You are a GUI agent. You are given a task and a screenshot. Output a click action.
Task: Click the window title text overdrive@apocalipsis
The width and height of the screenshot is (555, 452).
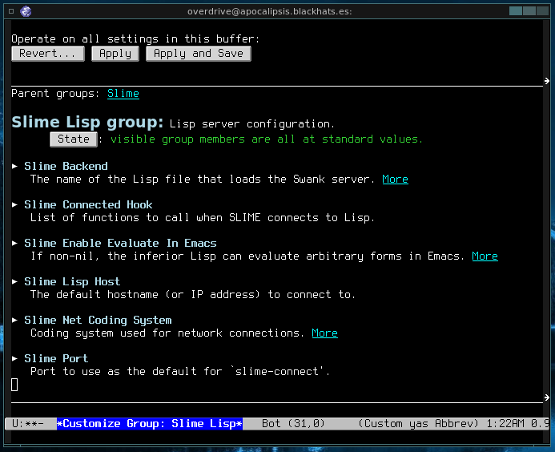[269, 11]
